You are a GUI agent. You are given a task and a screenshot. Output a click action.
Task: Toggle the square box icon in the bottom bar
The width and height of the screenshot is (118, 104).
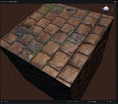point(7,102)
